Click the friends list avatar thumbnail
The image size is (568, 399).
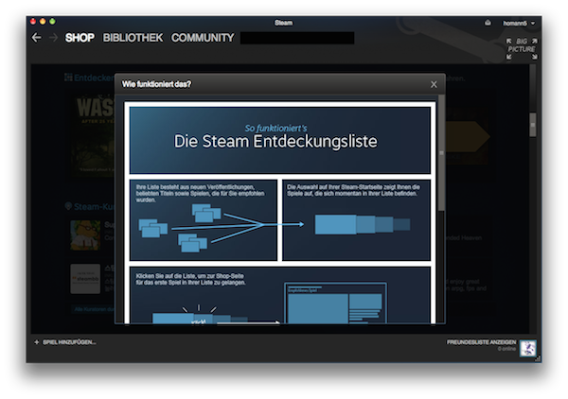[x=528, y=348]
